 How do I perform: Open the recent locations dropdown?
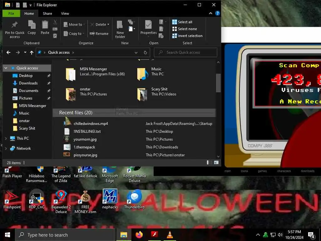(25, 52)
